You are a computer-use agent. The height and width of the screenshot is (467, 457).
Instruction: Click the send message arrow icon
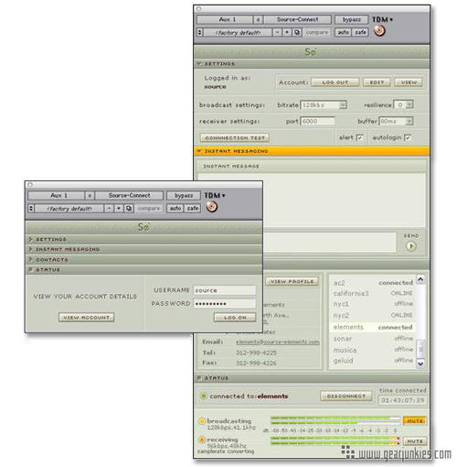411,246
